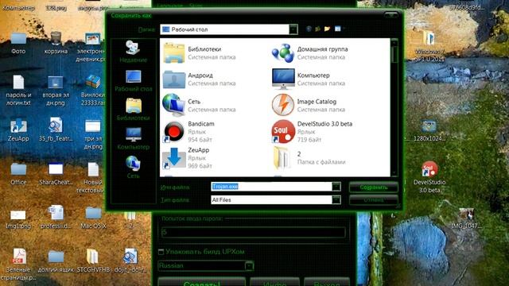Viewport: 509px width, 286px height.
Task: Click the Создать! button in builder window
Action: pos(201,282)
